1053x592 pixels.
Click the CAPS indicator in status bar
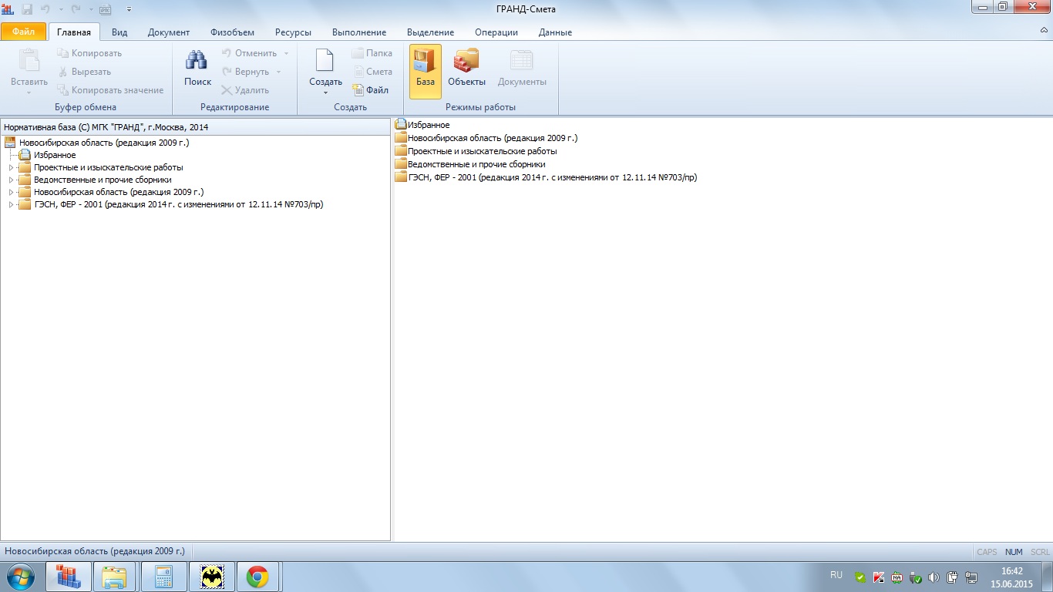point(987,552)
